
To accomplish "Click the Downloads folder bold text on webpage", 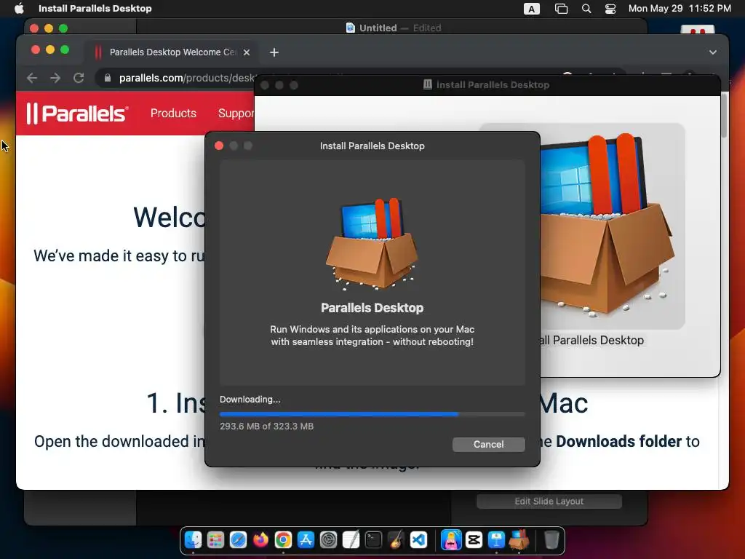I will click(618, 442).
